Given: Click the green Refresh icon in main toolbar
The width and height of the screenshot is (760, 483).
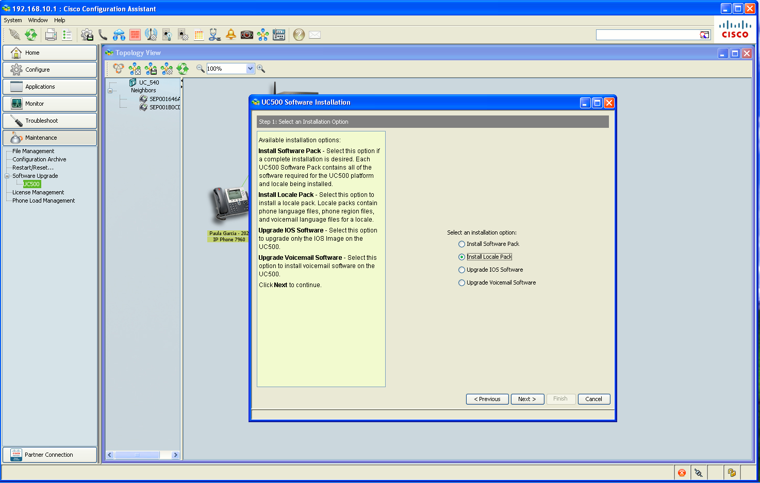Looking at the screenshot, I should (x=31, y=35).
